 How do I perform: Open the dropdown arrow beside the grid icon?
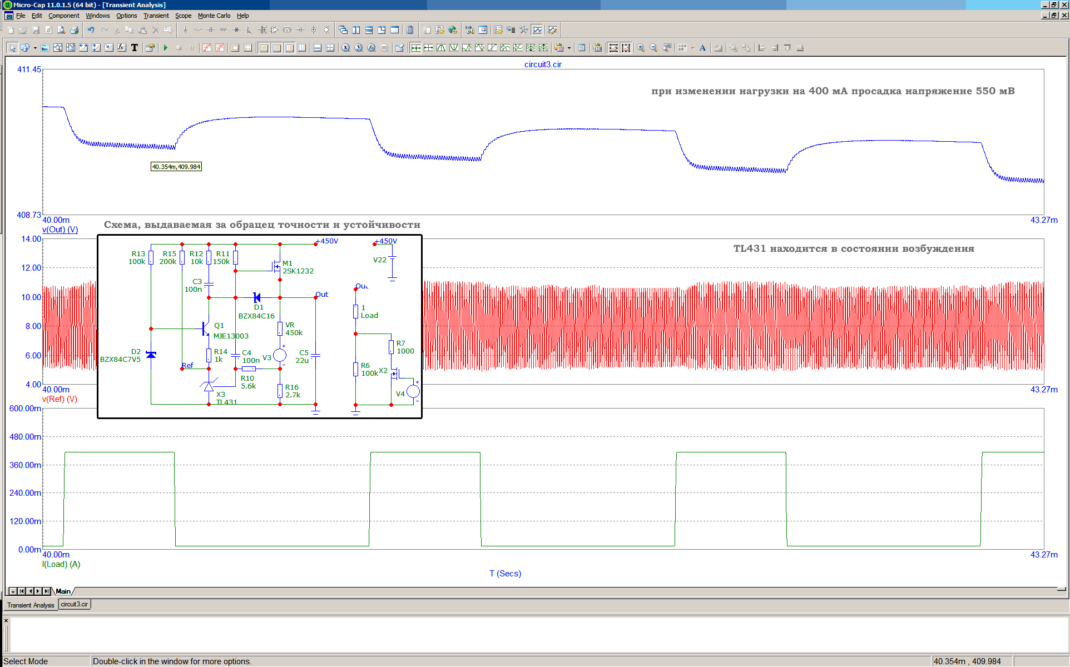pos(692,48)
